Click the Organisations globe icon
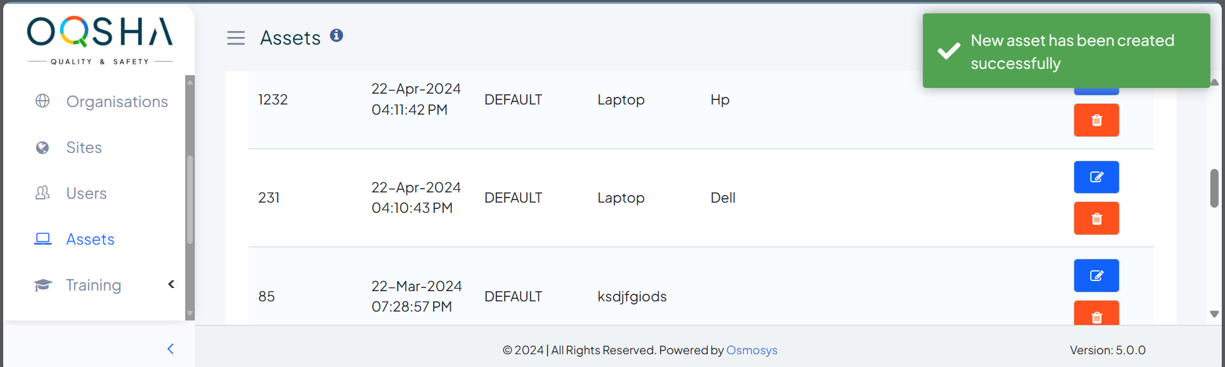The image size is (1225, 367). 43,101
